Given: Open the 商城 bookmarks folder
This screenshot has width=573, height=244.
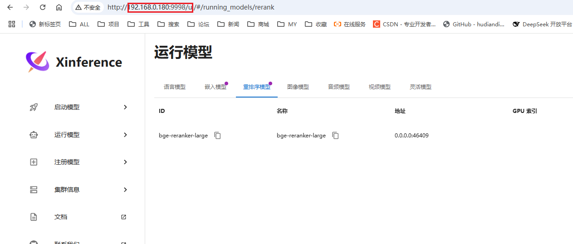Looking at the screenshot, I should pos(258,24).
